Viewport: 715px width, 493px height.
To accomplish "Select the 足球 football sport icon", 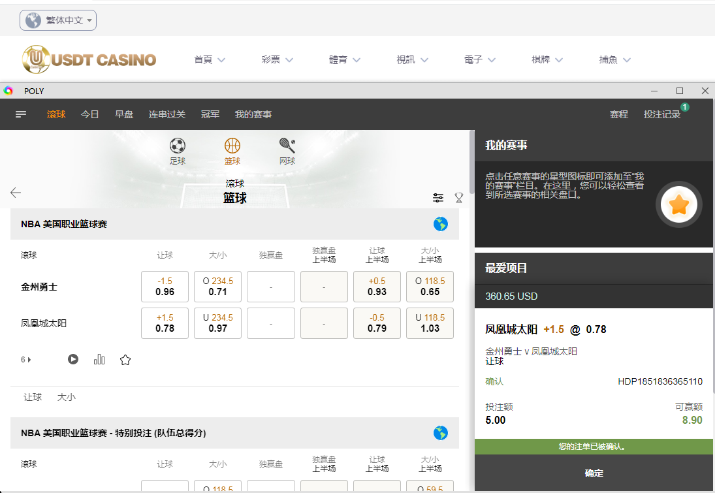I will tap(178, 151).
